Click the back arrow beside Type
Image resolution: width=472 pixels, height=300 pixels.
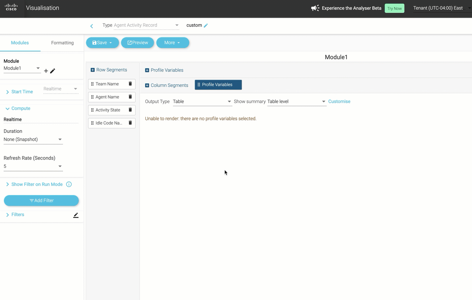click(92, 26)
